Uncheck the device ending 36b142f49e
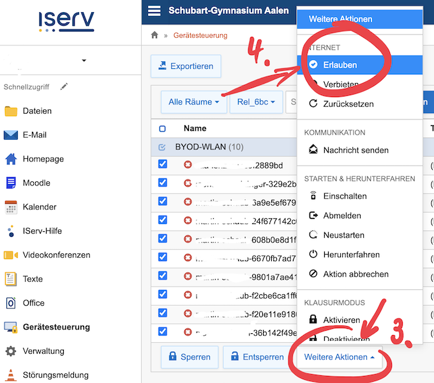This screenshot has height=383, width=434. click(163, 331)
